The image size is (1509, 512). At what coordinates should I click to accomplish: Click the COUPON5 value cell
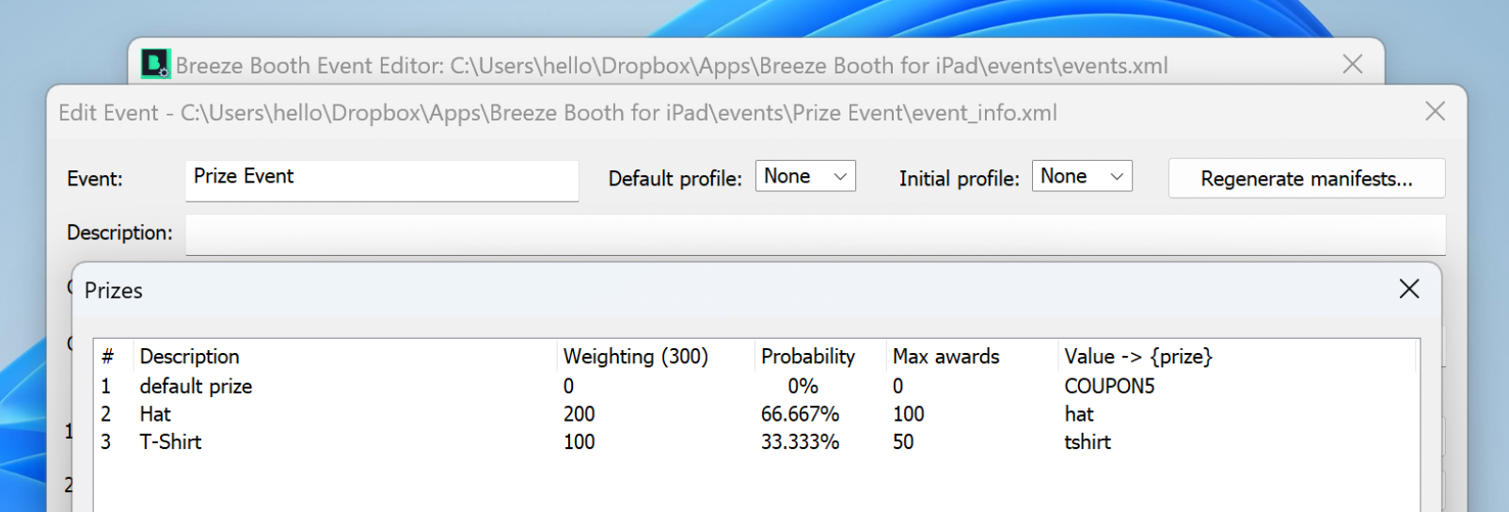pos(1108,386)
